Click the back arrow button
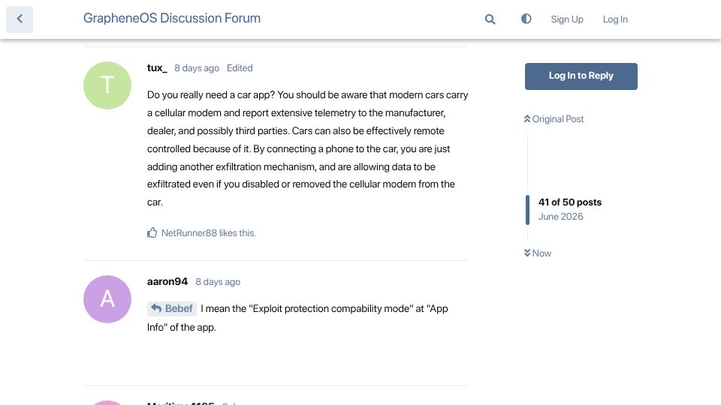The image size is (721, 405). tap(20, 19)
